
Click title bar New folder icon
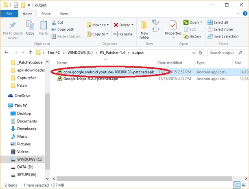point(23,5)
